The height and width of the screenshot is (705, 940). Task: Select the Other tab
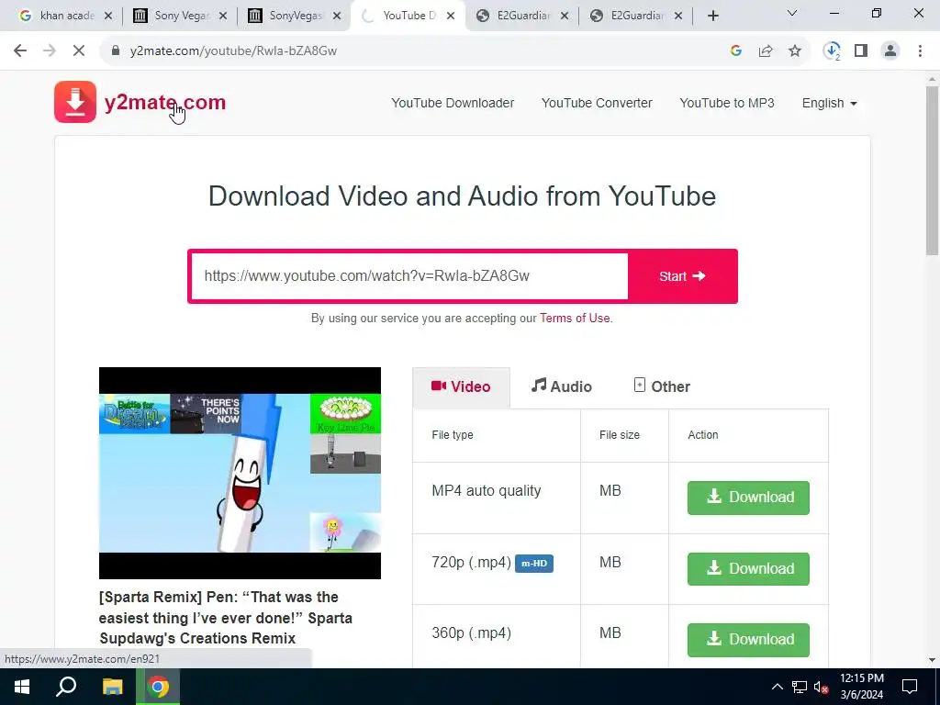coord(662,386)
